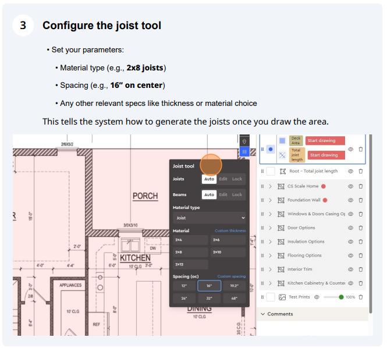This screenshot has height=348, width=387.
Task: Select 24" spacing option
Action: point(184,298)
